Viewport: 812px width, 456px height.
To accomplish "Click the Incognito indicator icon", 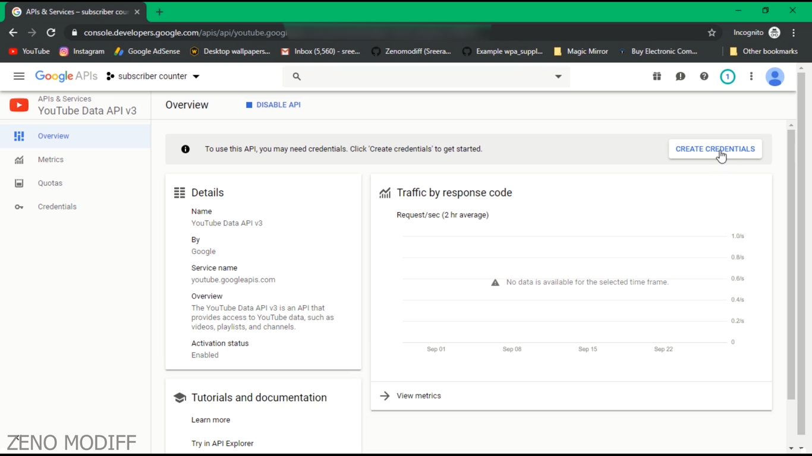I will [x=774, y=33].
